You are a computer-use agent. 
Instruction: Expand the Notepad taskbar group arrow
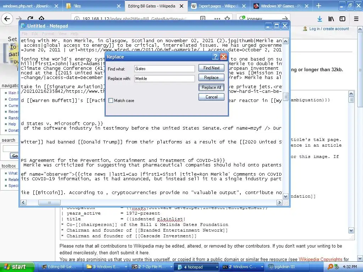tap(217, 267)
